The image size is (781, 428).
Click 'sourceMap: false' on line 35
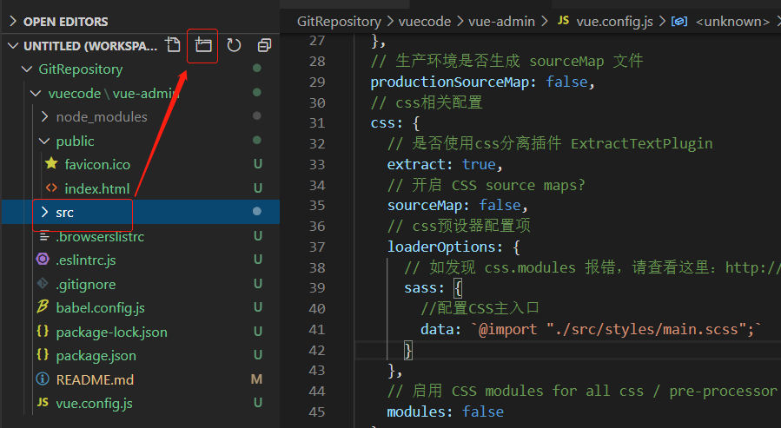click(453, 205)
